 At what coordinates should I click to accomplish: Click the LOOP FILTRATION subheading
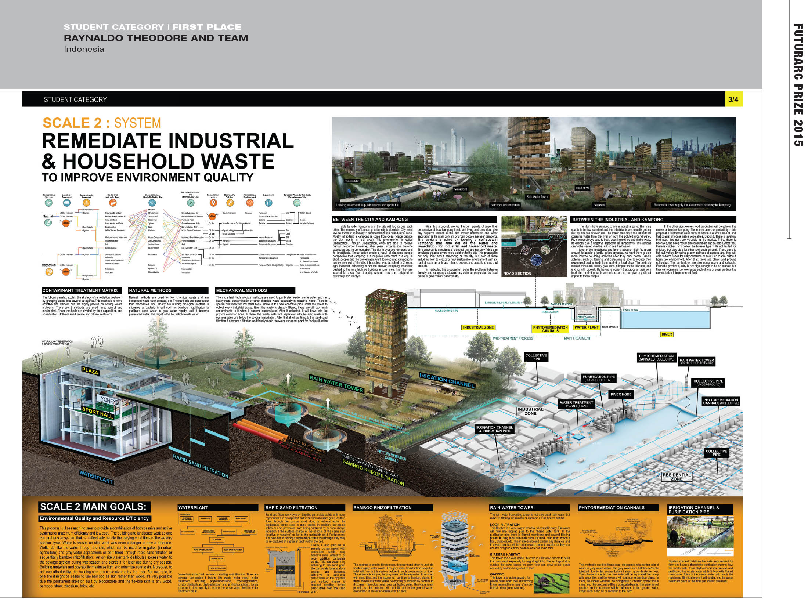[x=505, y=525]
